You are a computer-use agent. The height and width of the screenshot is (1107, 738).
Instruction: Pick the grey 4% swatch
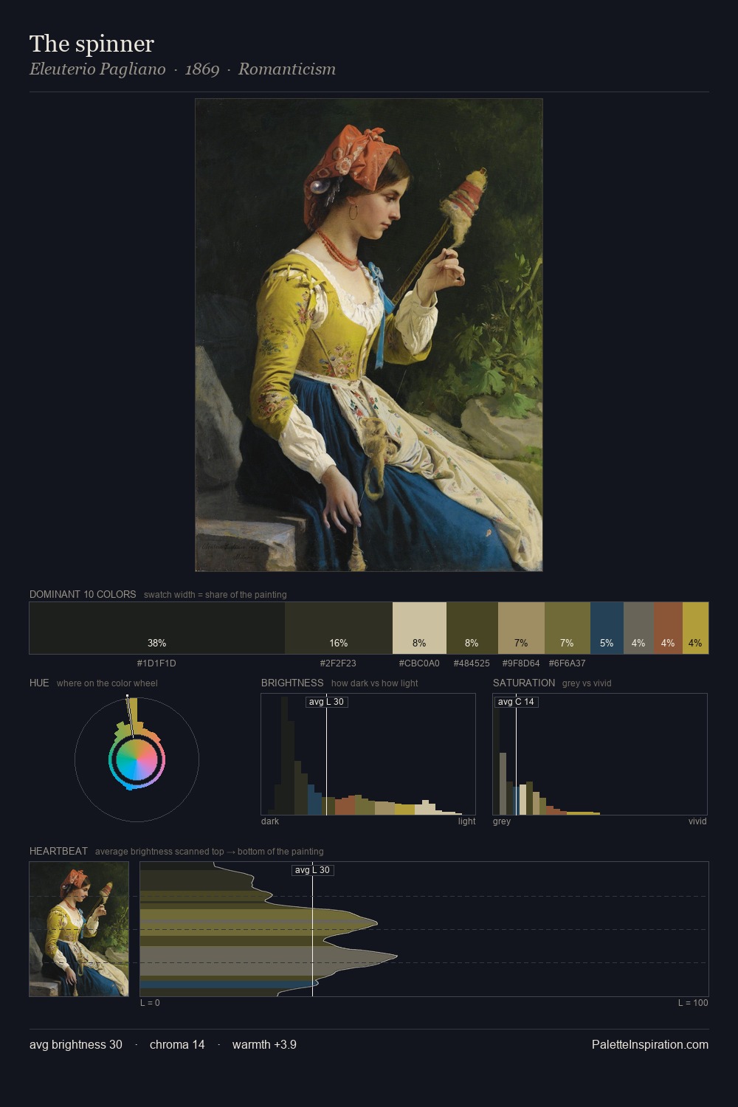pos(638,628)
